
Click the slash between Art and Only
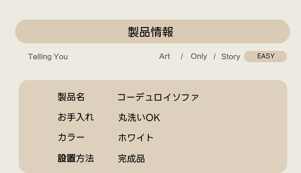(x=182, y=57)
